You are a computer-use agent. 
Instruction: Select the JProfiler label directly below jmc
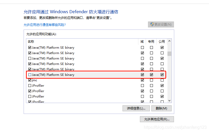tap(38, 86)
